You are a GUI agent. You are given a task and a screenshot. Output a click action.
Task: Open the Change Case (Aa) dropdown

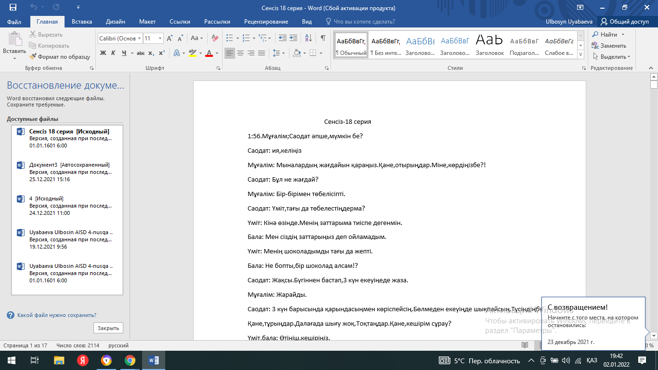click(x=197, y=38)
